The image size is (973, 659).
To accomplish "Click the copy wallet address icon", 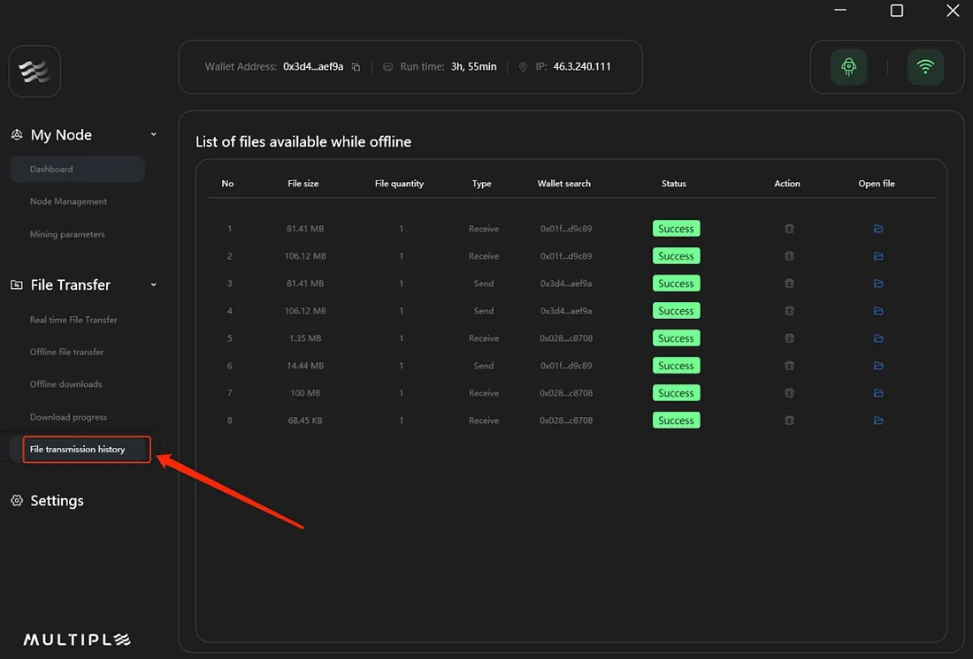I will [x=356, y=67].
